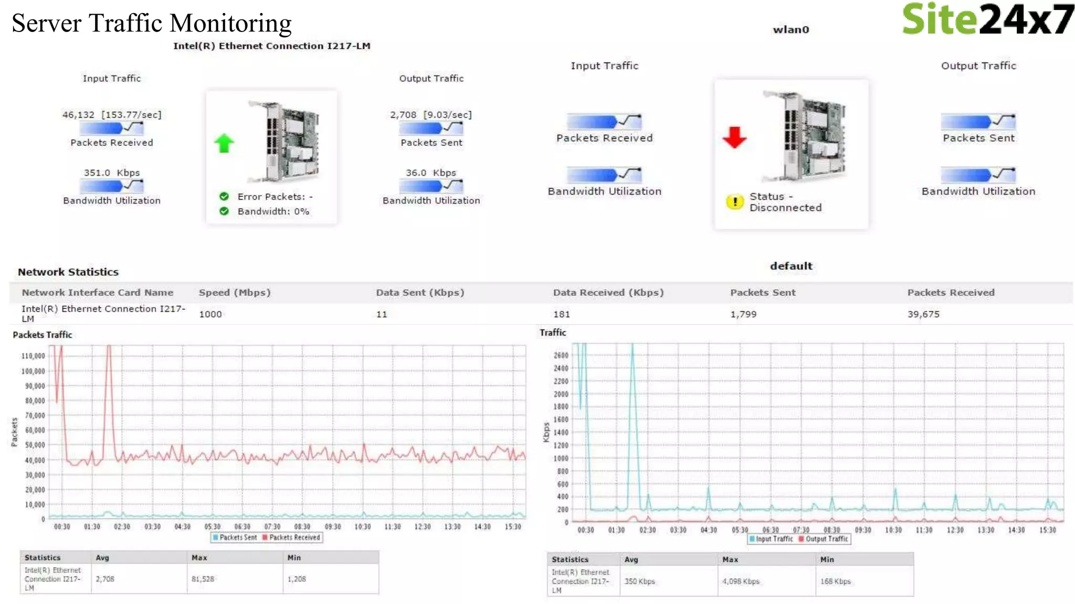1075x604 pixels.
Task: Open wlan0 output Bandwidth Utilization sparkline
Action: click(x=978, y=175)
